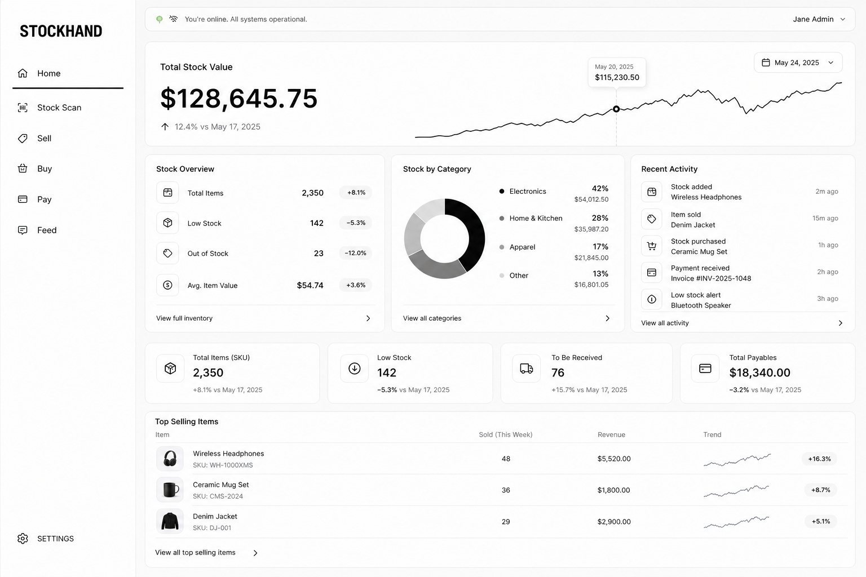Click the Settings gear icon

[23, 539]
